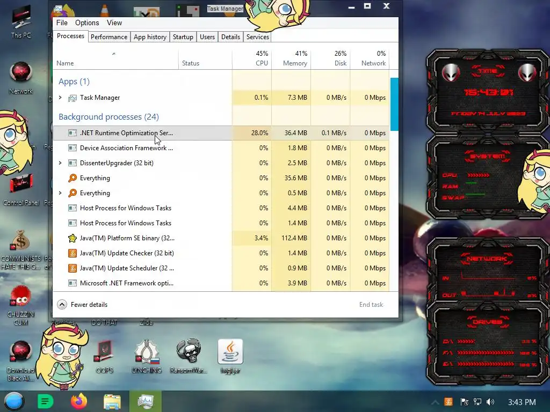Select the iwgl.jar Java file icon
The image size is (550, 412).
tap(230, 356)
